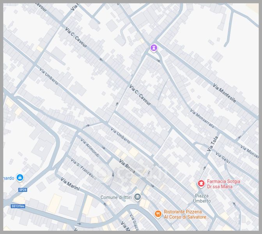The image size is (262, 234).
Task: Click the one-way arrow near purple marker
Action: (x=158, y=60)
